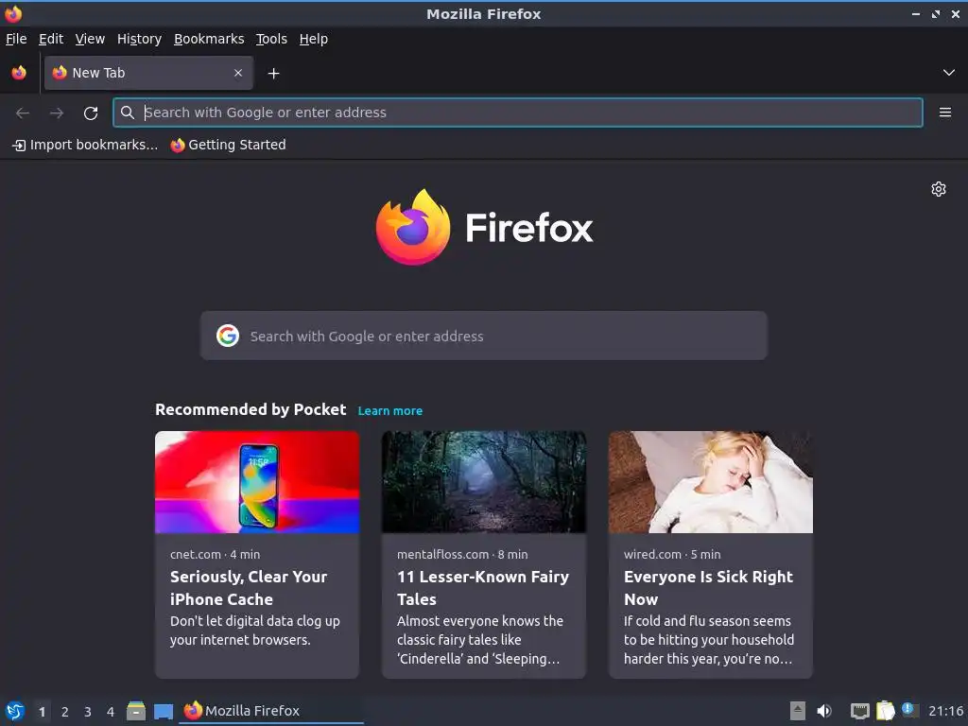Click cnet.com · 4 min source text
Viewport: 968px width, 726px height.
point(215,554)
